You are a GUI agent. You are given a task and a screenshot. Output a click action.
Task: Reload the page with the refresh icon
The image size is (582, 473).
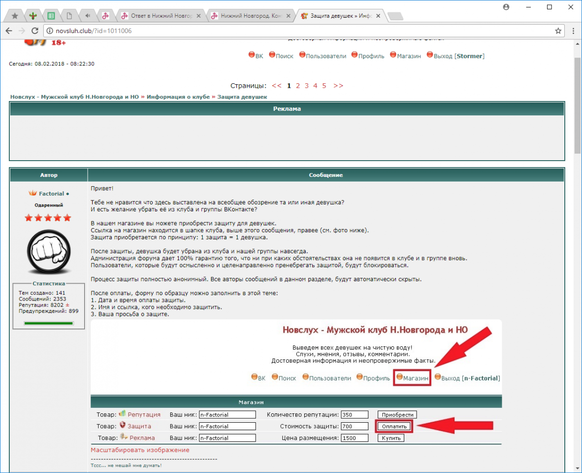click(x=35, y=31)
